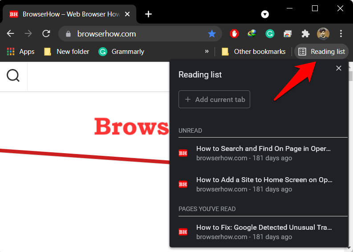Expand hidden bookmarks with double chevron

tap(207, 51)
